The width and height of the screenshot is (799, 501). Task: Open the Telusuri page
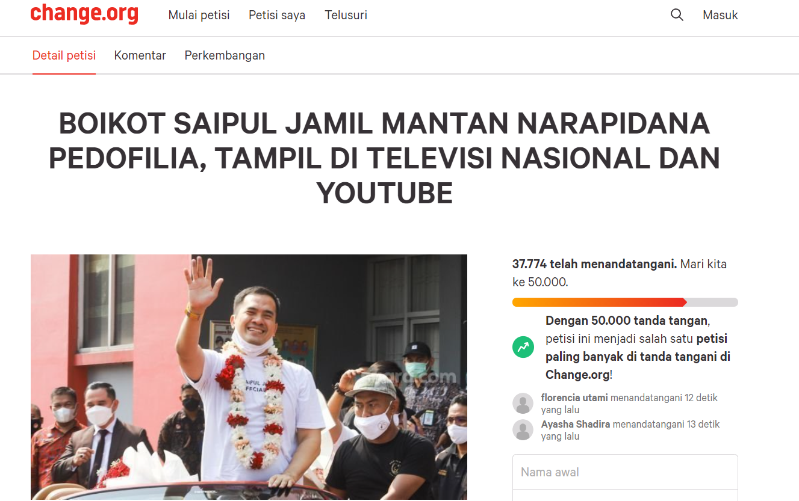click(346, 15)
